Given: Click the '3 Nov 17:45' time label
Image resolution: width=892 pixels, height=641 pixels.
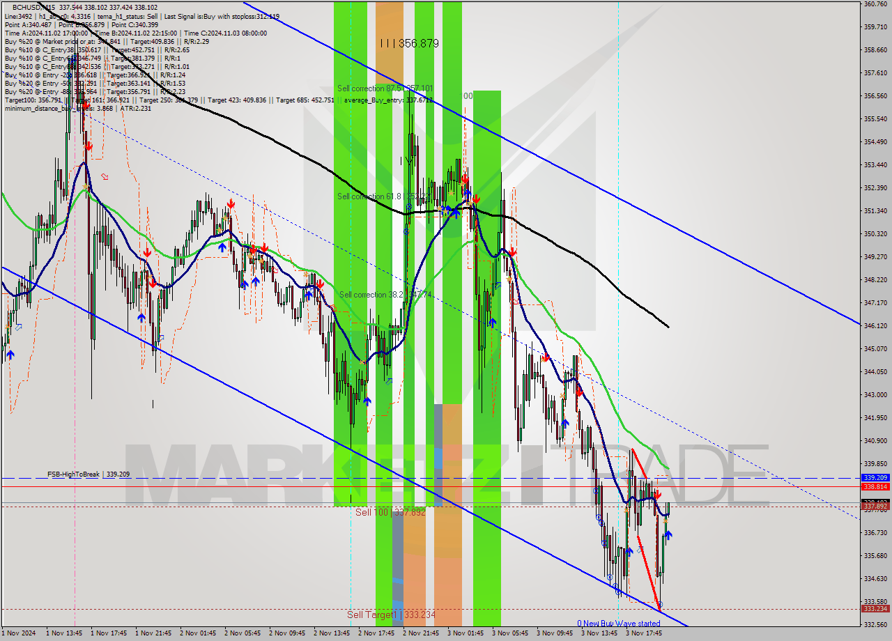Looking at the screenshot, I should [x=644, y=633].
